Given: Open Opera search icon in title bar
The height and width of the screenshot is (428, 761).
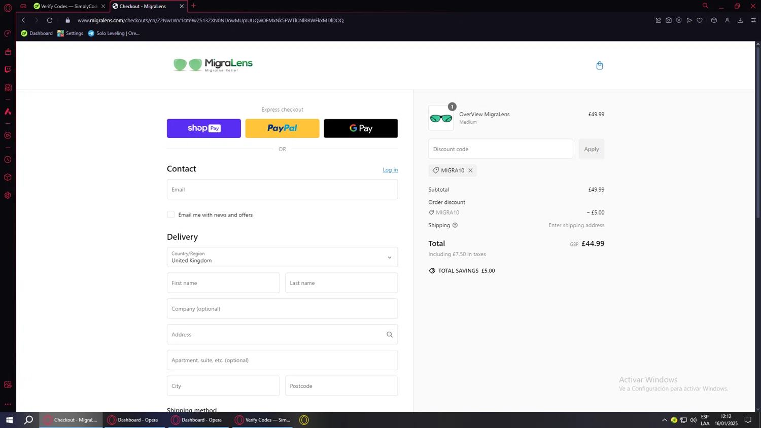Looking at the screenshot, I should [705, 6].
